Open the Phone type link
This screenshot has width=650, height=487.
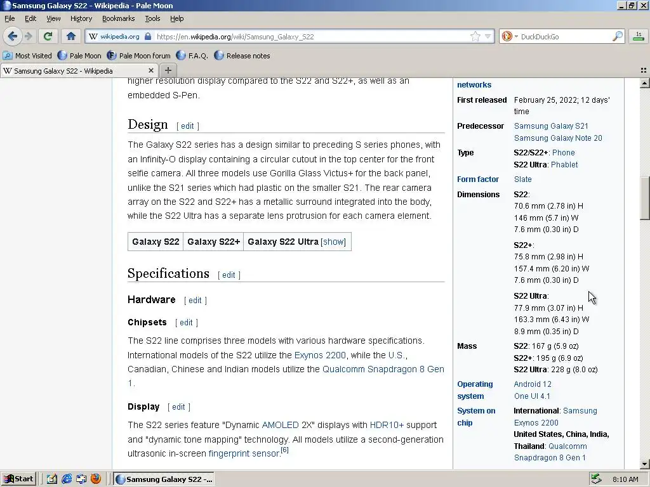coord(564,152)
